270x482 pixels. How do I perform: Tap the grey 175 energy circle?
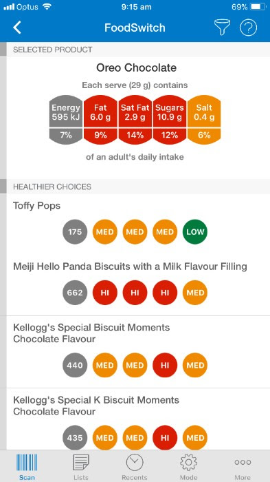coord(75,232)
